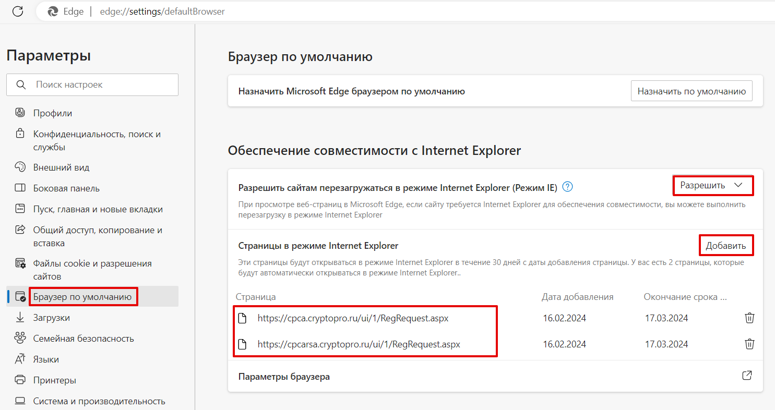Click the Дата добавления column header
The image size is (775, 410).
(x=578, y=297)
